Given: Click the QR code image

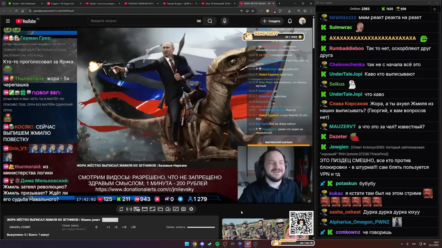Looking at the screenshot, I should (x=301, y=223).
